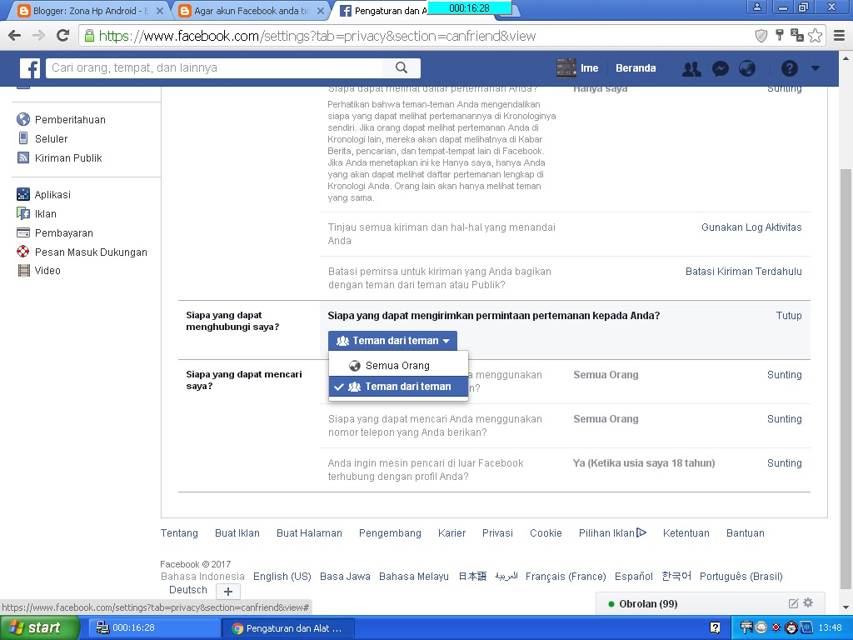The width and height of the screenshot is (853, 640).
Task: Click the key password icon in address bar
Action: tap(779, 35)
